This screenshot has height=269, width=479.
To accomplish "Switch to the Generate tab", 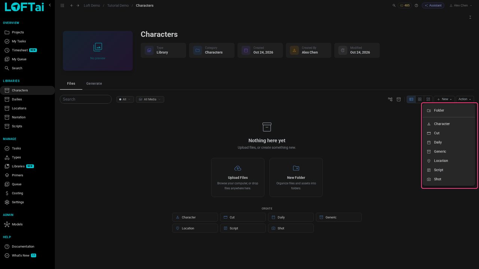I will pyautogui.click(x=94, y=84).
